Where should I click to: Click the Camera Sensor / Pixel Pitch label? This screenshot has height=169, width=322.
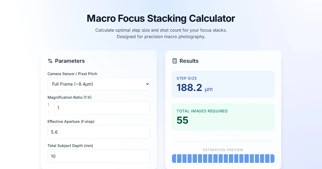[72, 74]
